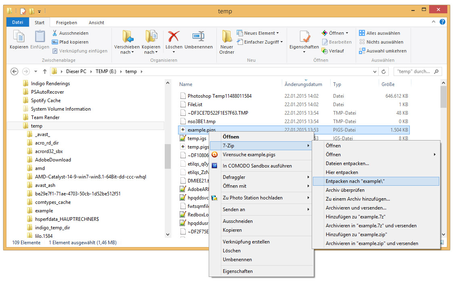The width and height of the screenshot is (455, 283).
Task: Click the Löschen red X icon
Action: pyautogui.click(x=174, y=37)
